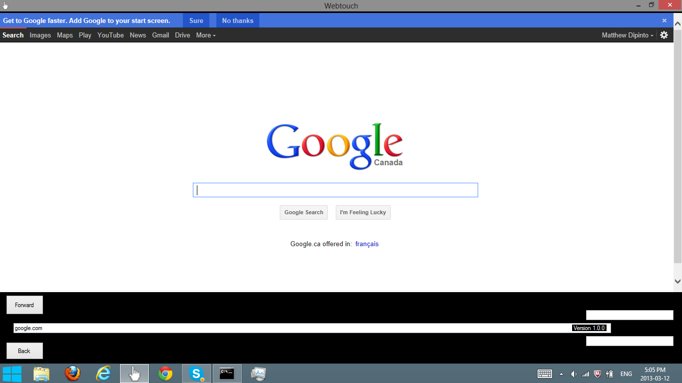This screenshot has width=682, height=383.
Task: Click the Webtouch Forward button
Action: click(24, 305)
